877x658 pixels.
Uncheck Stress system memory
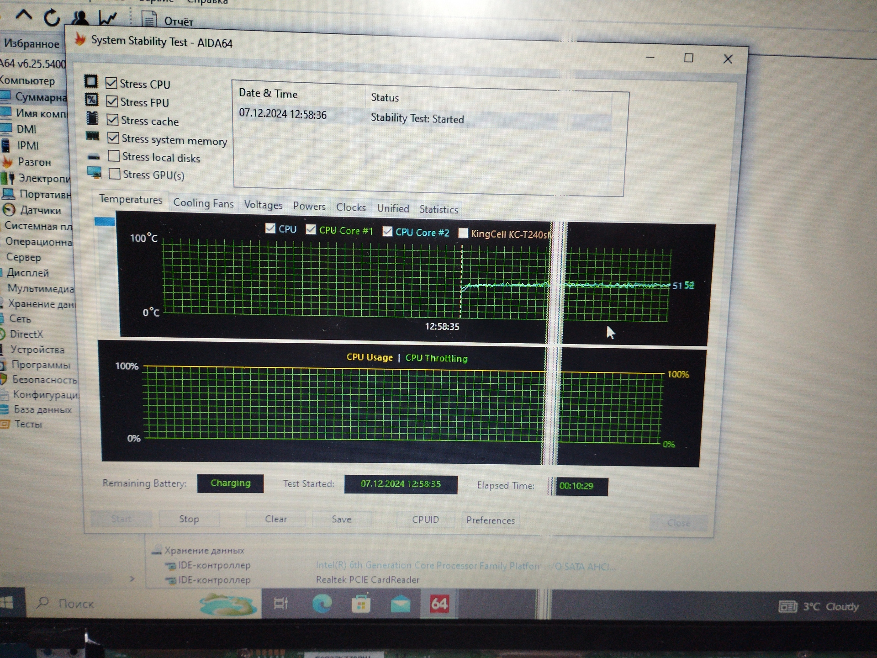113,138
